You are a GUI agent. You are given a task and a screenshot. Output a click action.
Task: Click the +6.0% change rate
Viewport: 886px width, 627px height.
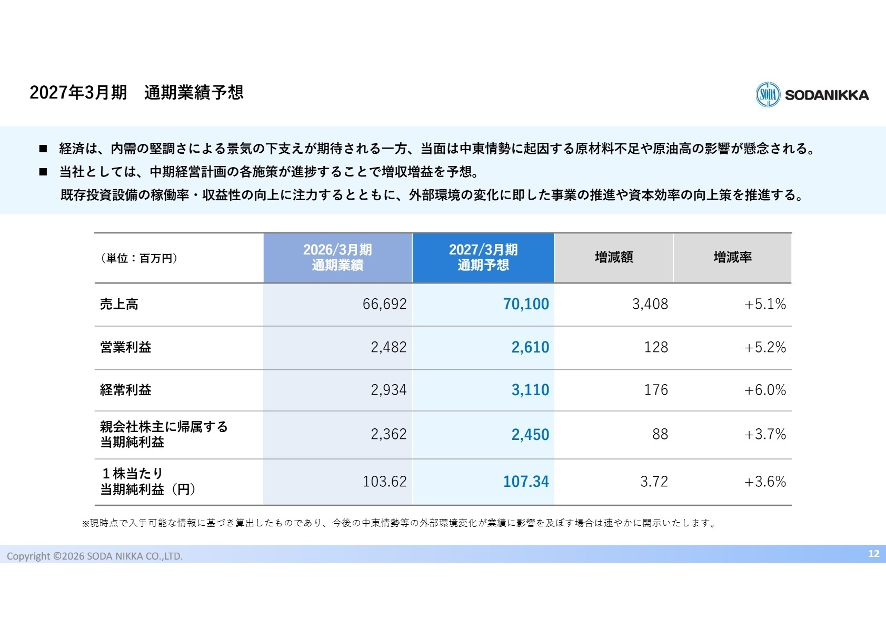coord(765,390)
